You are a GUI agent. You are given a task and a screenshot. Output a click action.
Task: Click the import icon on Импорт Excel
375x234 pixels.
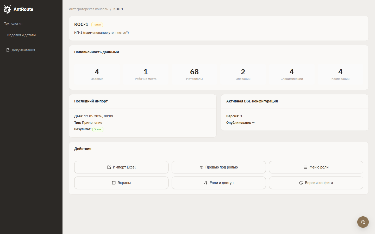[x=109, y=167]
